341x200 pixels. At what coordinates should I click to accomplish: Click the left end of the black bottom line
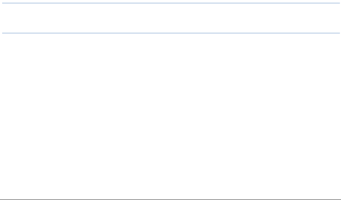click(x=1, y=198)
